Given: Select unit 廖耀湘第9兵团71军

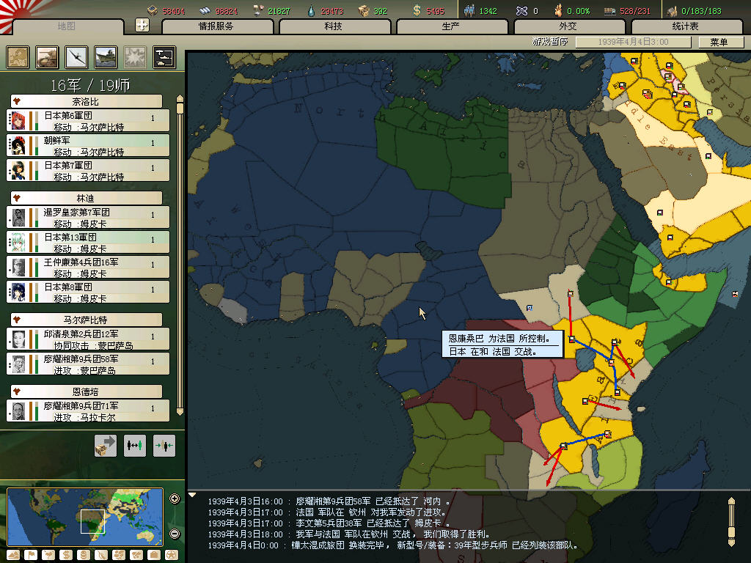Looking at the screenshot, I should [88, 411].
